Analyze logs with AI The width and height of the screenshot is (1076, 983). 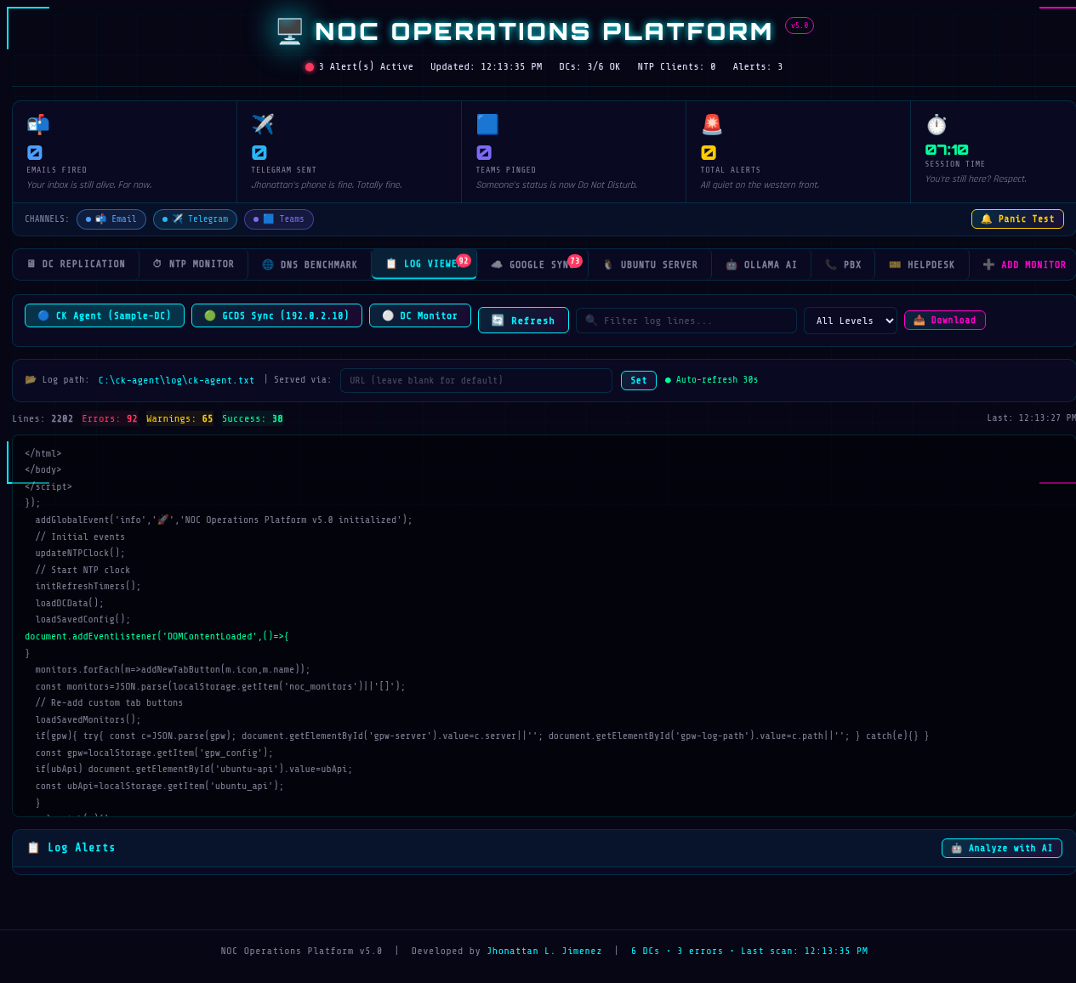pyautogui.click(x=1002, y=848)
